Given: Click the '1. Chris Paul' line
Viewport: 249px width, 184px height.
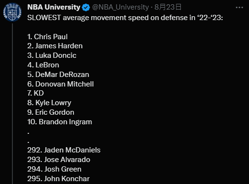Looking at the screenshot, I should tap(47, 37).
